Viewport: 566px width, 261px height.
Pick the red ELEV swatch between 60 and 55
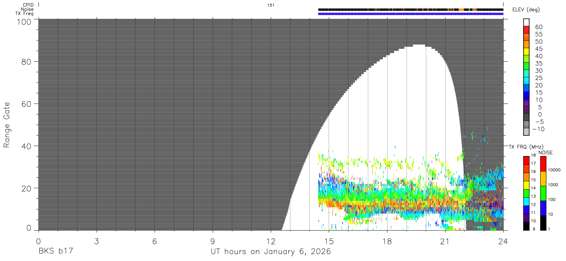point(526,30)
